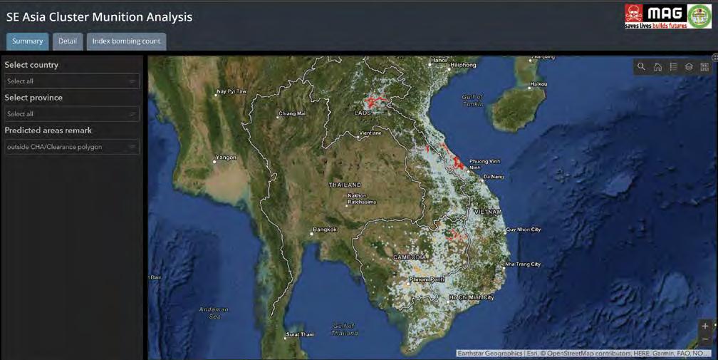Click the THAILAND country label
The height and width of the screenshot is (360, 718).
click(345, 185)
